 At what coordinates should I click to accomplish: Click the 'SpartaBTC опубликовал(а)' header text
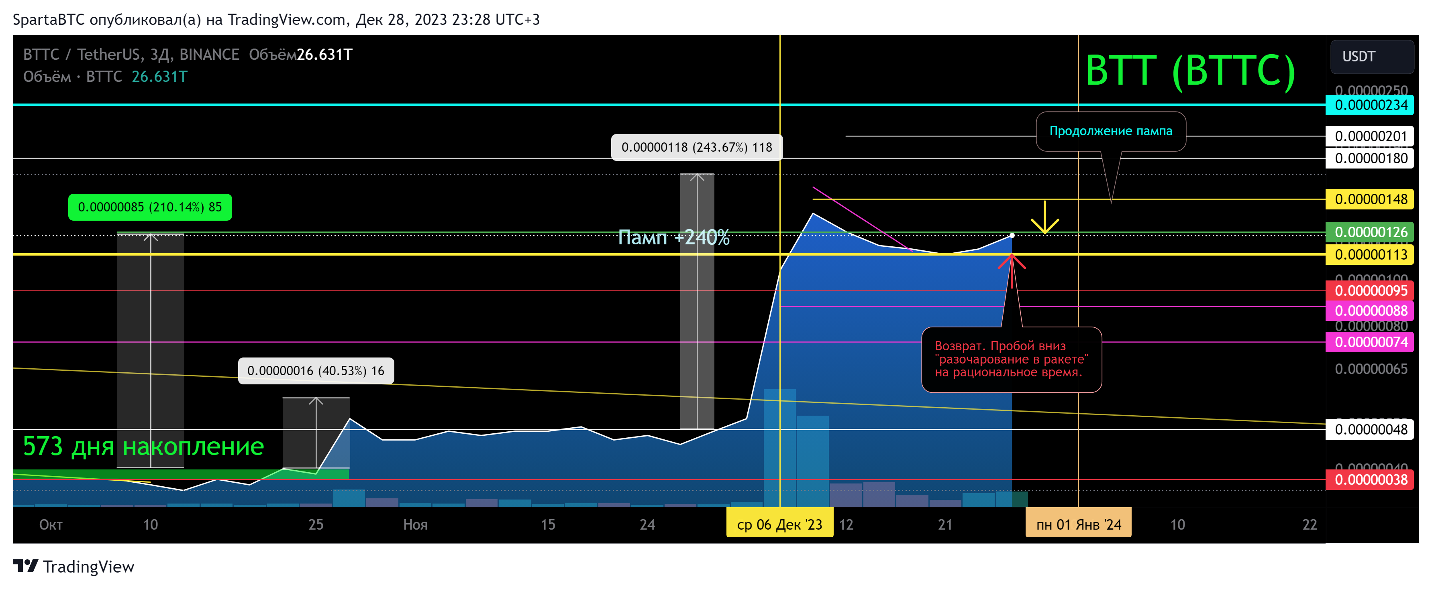click(107, 20)
